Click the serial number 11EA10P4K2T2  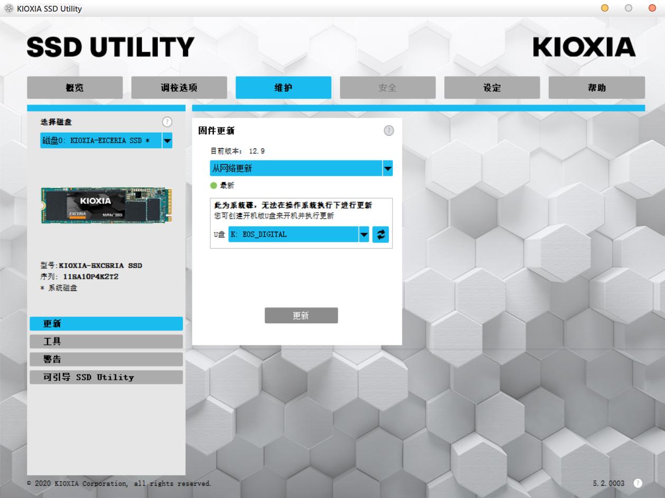coord(91,277)
